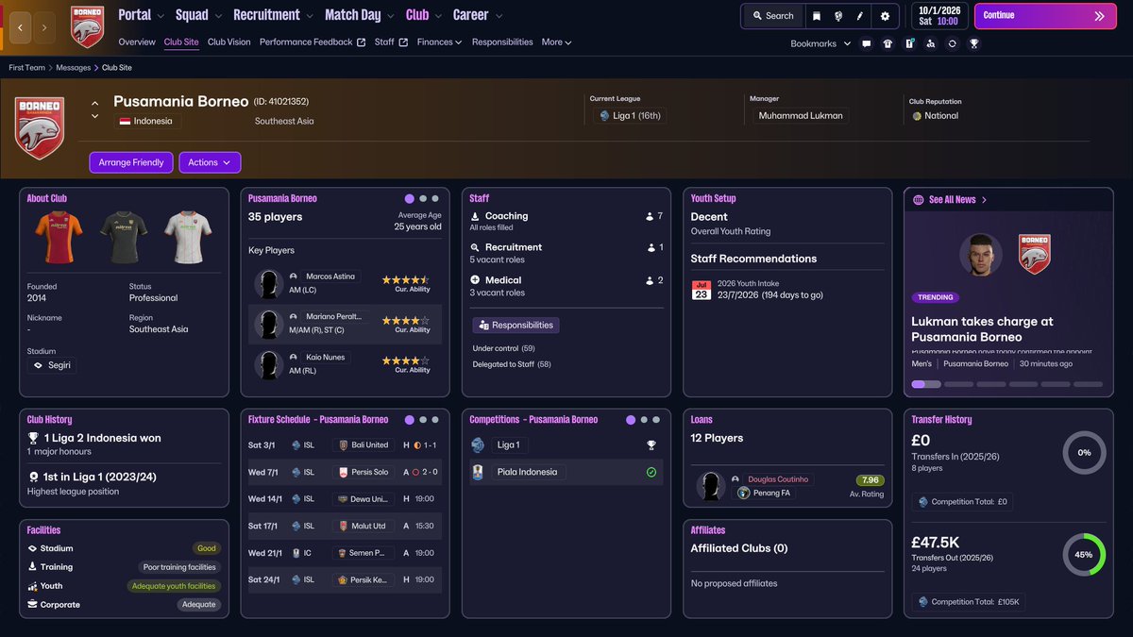Click the Search box
The image size is (1133, 637).
(773, 16)
